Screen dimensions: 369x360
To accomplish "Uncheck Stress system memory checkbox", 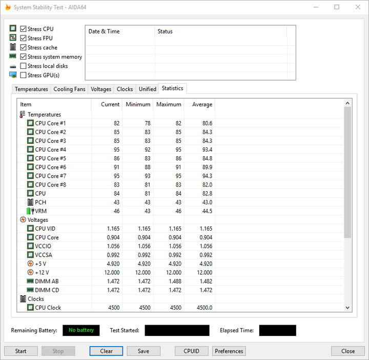I will 23,56.
